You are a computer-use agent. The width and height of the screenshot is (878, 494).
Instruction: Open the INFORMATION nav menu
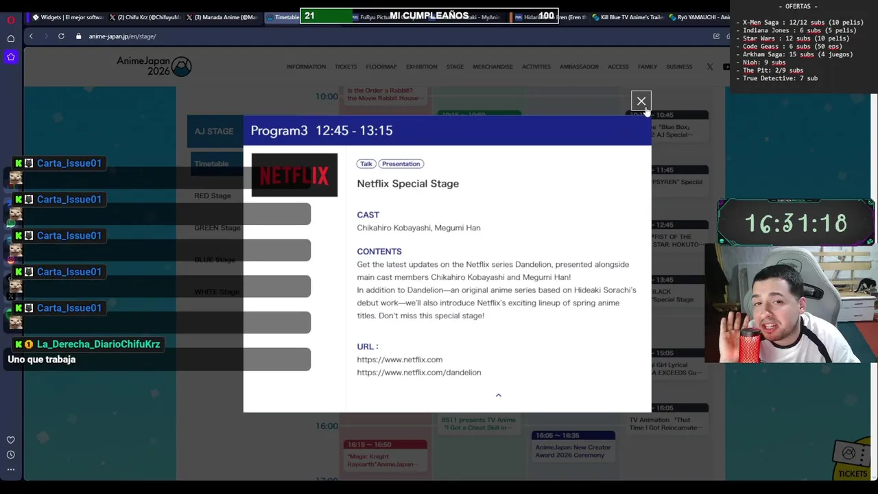(306, 67)
